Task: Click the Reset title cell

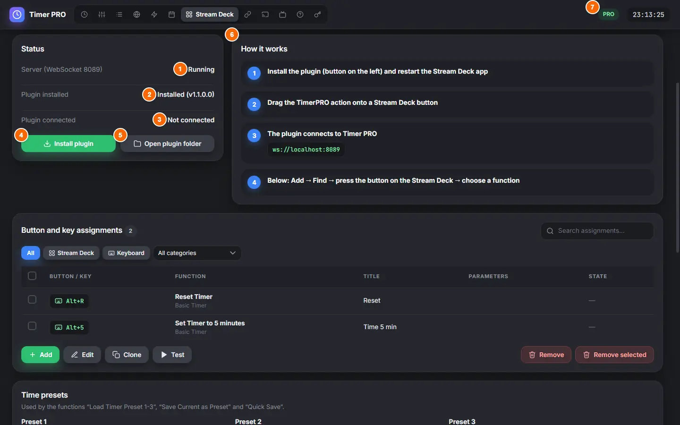Action: (x=372, y=300)
